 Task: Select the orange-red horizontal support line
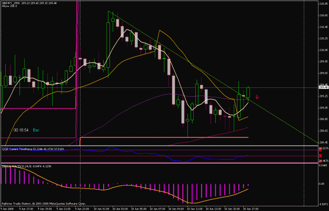pos(164,137)
